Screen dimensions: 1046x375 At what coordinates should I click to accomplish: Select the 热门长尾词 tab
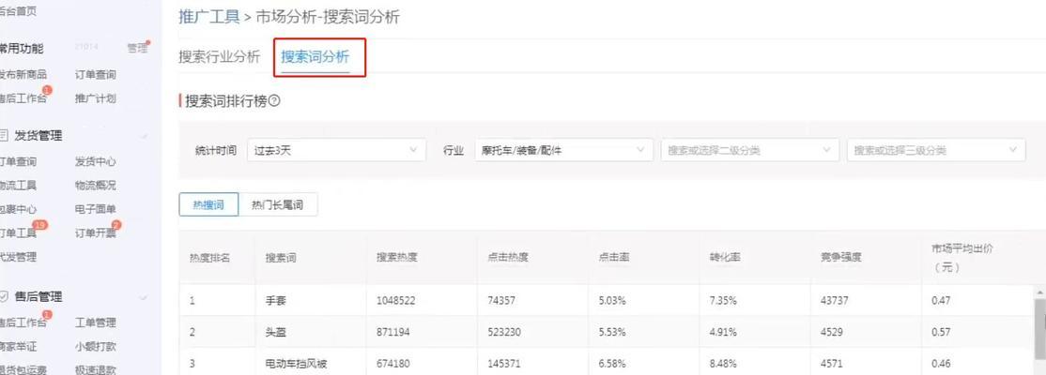(278, 205)
